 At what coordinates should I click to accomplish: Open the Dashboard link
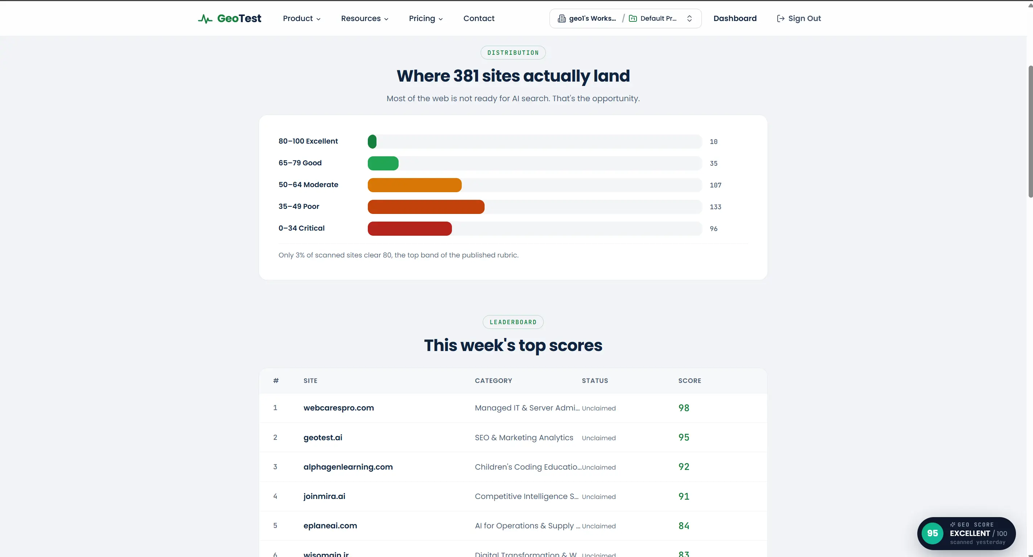(734, 18)
